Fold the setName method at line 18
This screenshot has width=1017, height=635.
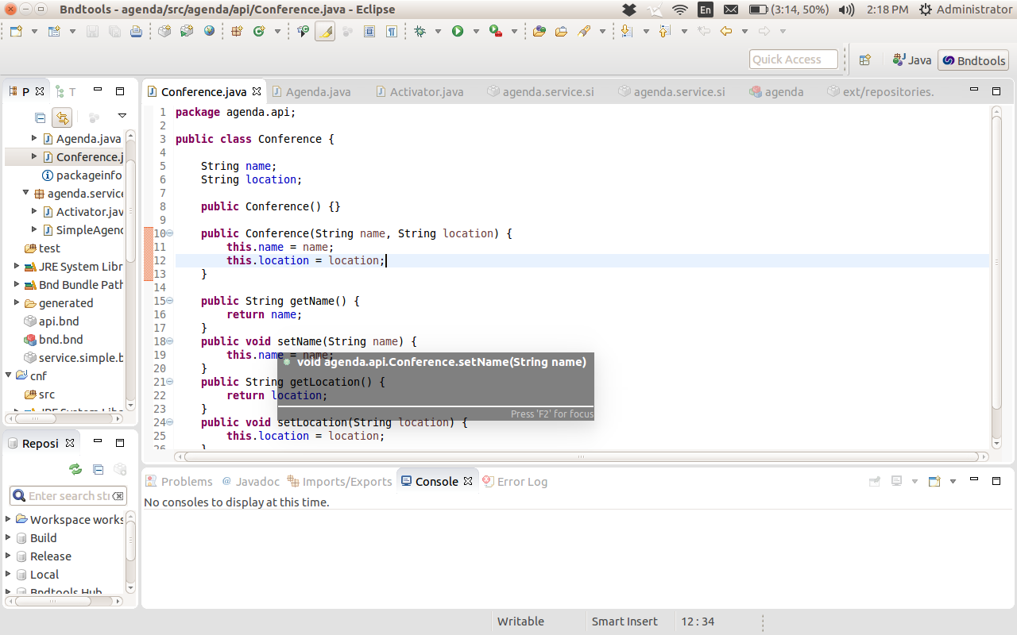pyautogui.click(x=170, y=341)
